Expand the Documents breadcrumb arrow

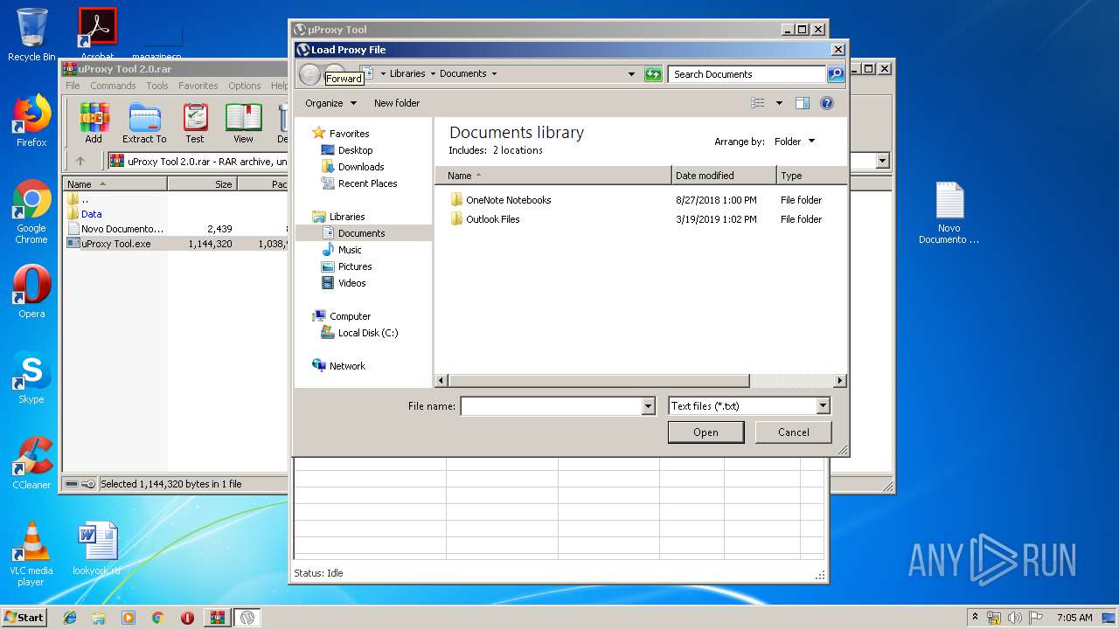pyautogui.click(x=494, y=74)
